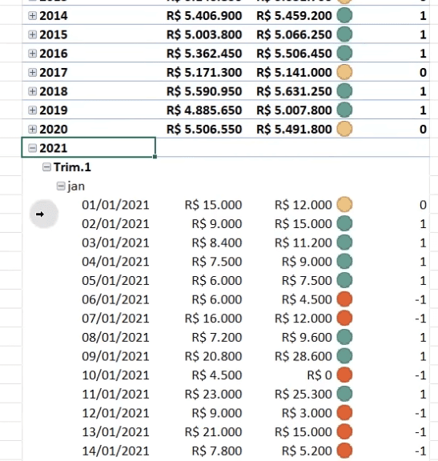Screen dimensions: 438x461
Task: Collapse the Trim.1 quarter group
Action: (x=46, y=167)
